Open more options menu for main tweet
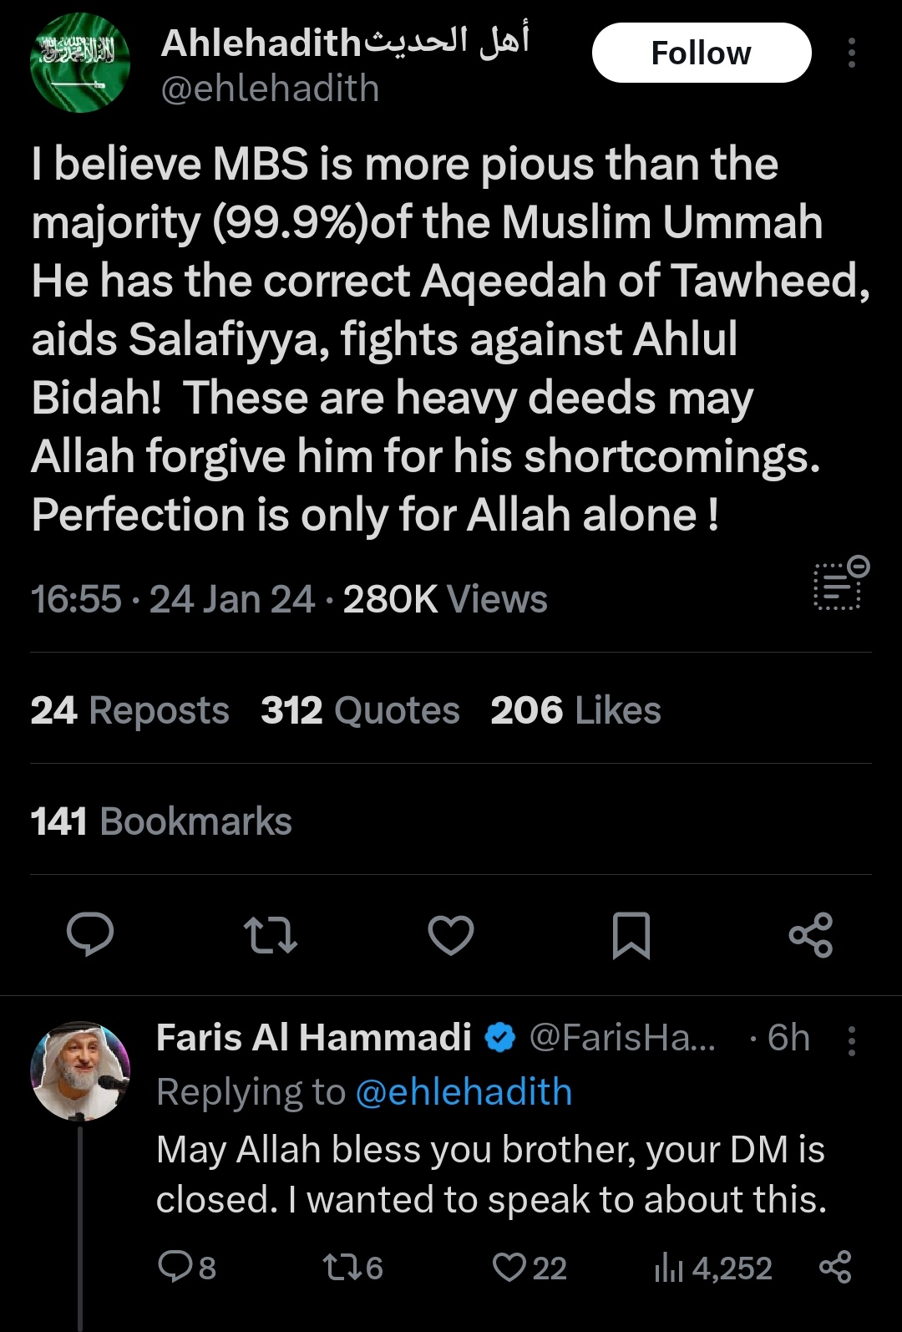The height and width of the screenshot is (1332, 902). tap(851, 53)
